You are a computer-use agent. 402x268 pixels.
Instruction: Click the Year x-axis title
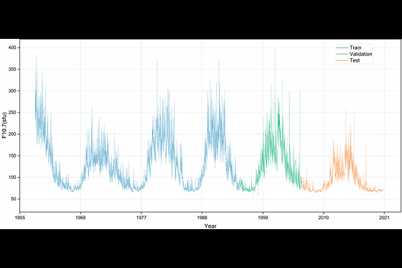tap(210, 226)
